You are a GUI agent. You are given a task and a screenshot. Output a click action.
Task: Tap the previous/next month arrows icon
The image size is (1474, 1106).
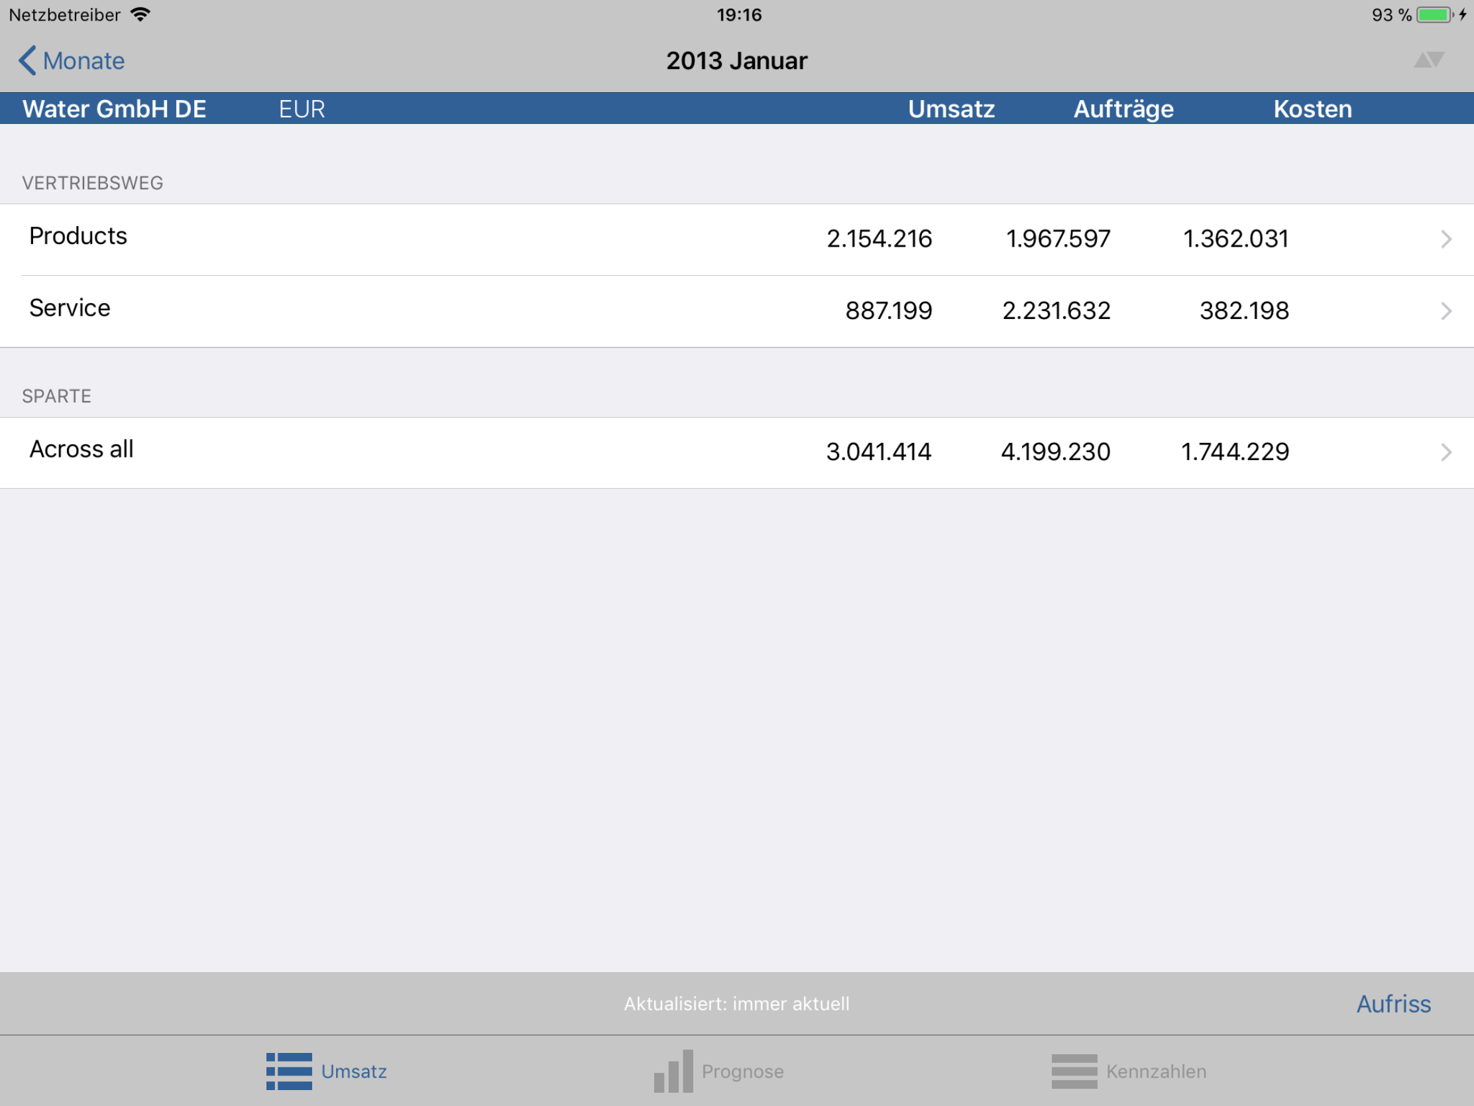tap(1430, 60)
